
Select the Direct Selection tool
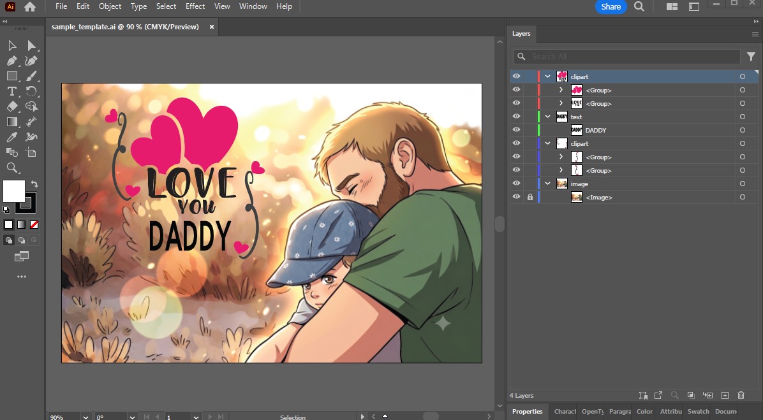click(x=32, y=46)
